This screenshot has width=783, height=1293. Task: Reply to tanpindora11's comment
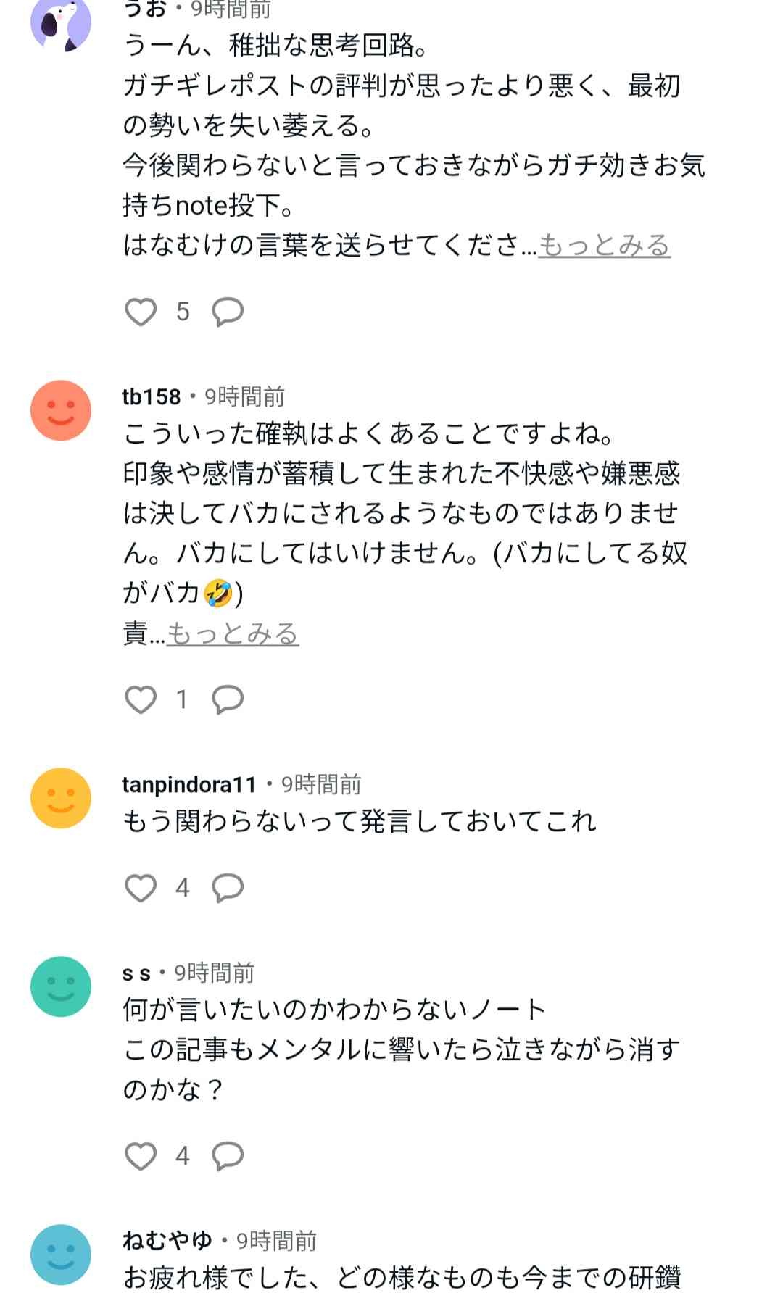click(227, 888)
